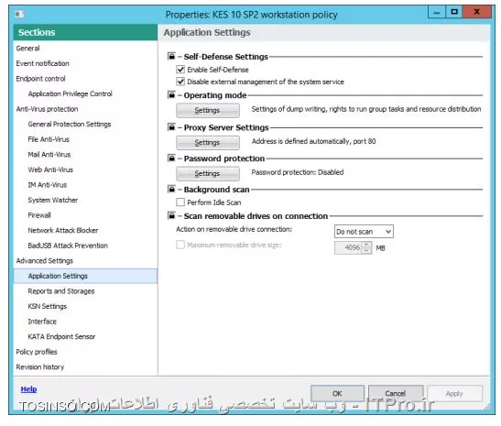Click the Apply button
Screen dimensions: 501x426
(x=454, y=393)
